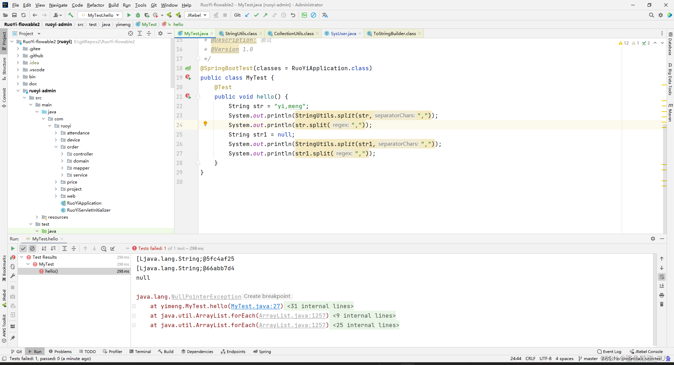Screen dimensions: 674x365
Task: Toggle soft-wrap in the console
Action: pyautogui.click(x=662, y=277)
